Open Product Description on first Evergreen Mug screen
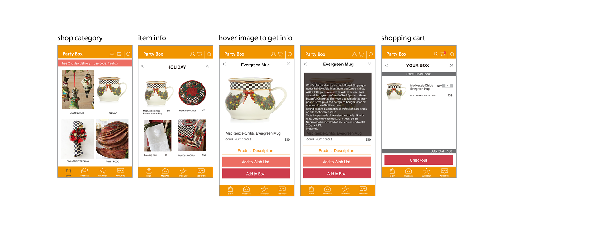The width and height of the screenshot is (598, 228). point(256,150)
